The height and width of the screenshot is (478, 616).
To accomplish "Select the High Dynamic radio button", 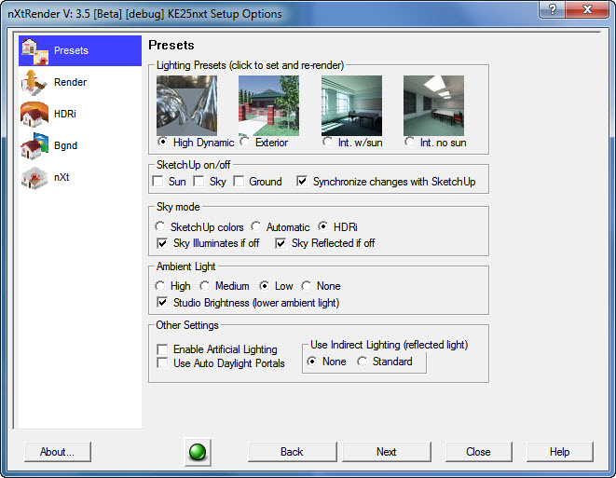I will 162,142.
